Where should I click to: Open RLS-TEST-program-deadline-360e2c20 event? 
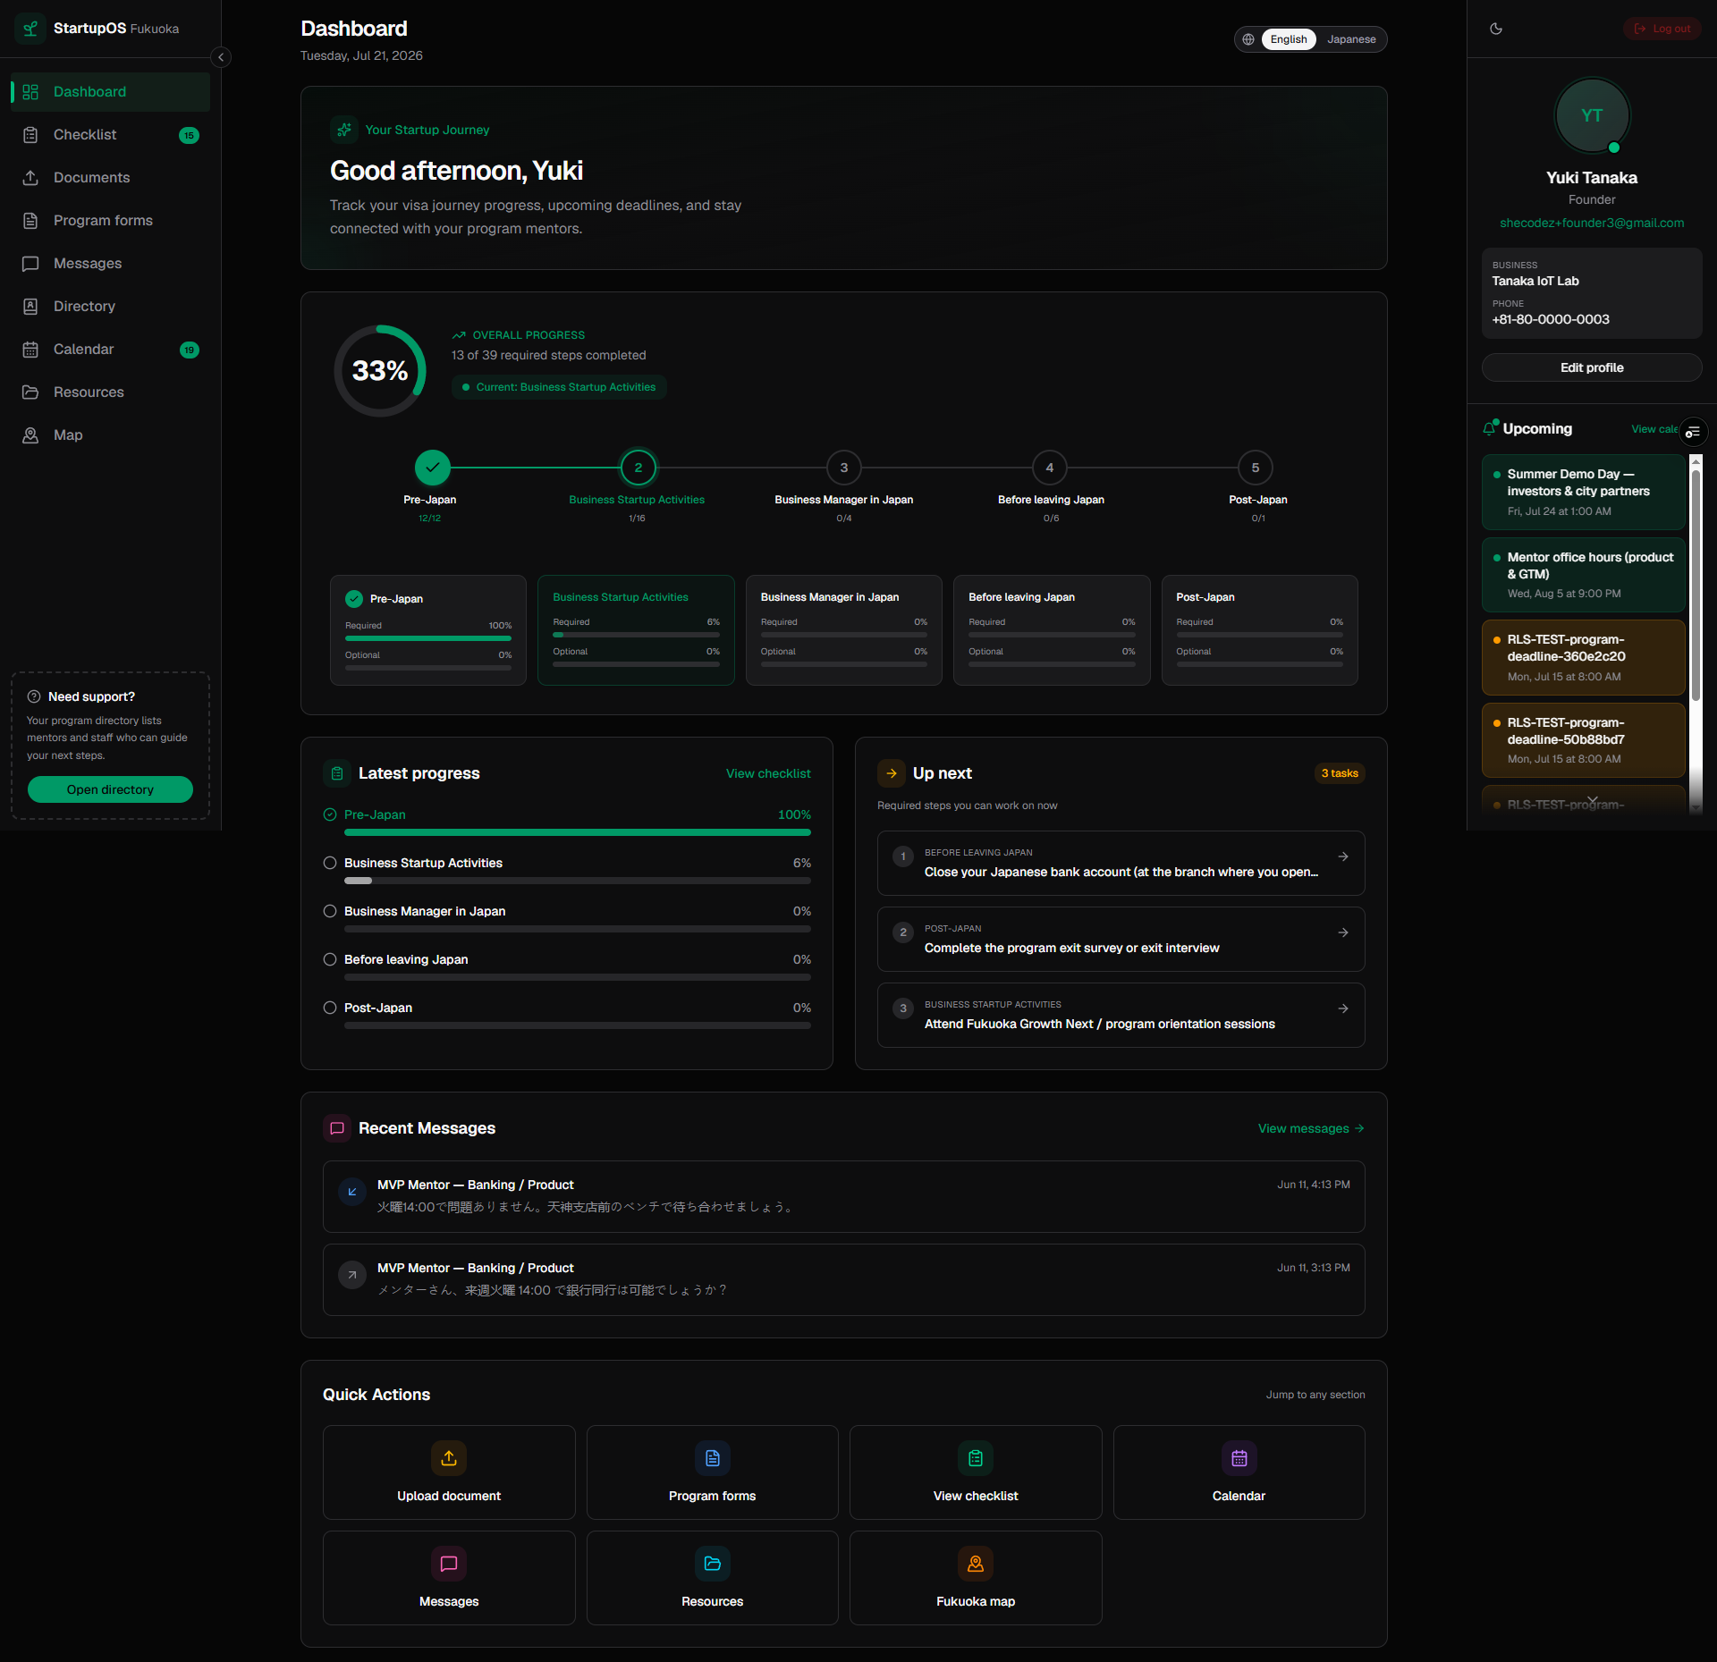1583,657
